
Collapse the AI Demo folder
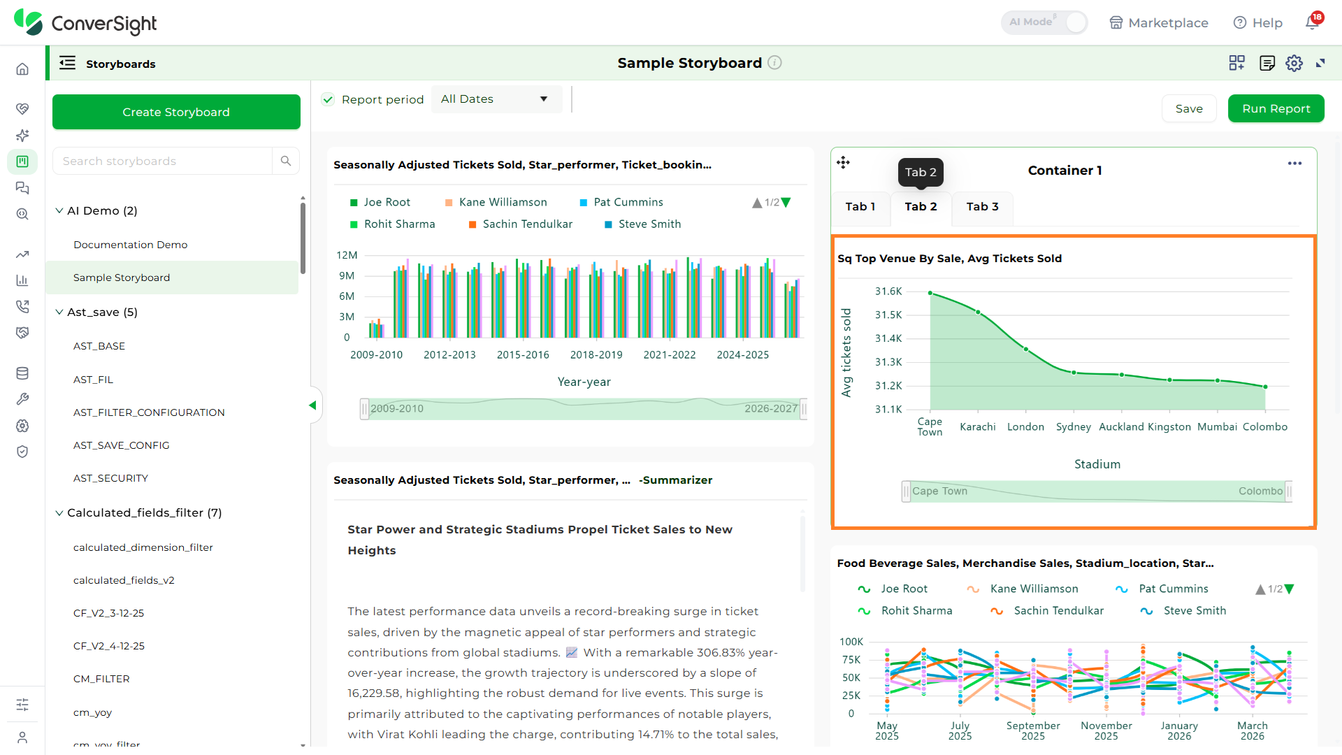[x=59, y=210]
